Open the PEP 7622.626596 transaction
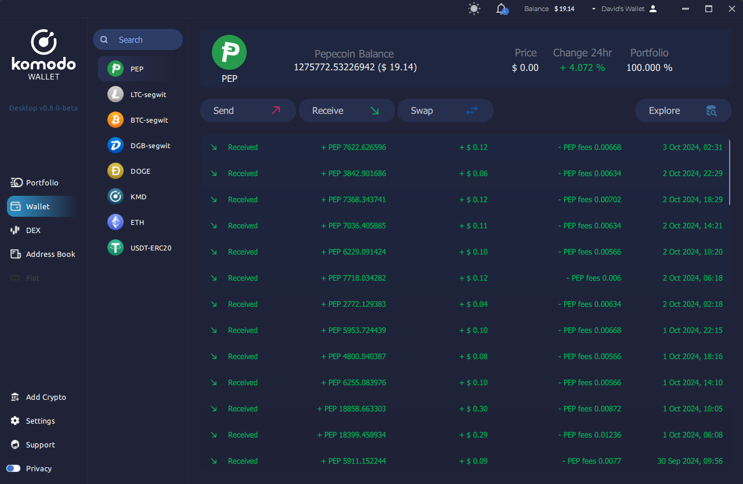The width and height of the screenshot is (743, 484). coord(466,147)
